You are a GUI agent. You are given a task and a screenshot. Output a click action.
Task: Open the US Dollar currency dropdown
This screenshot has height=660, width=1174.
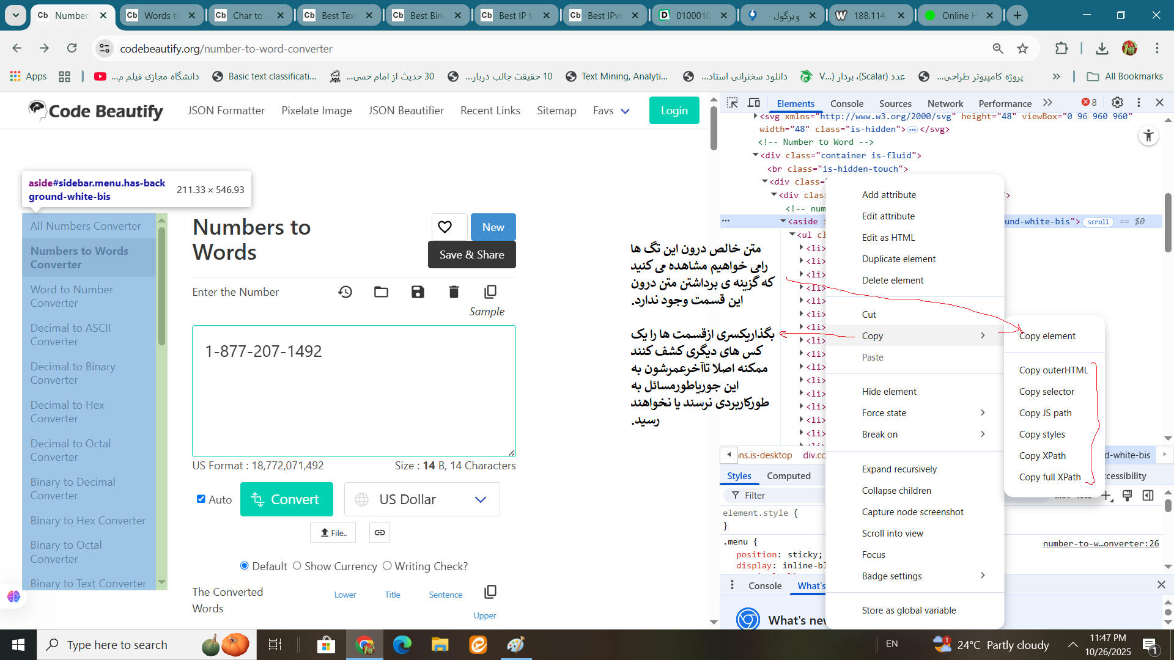coord(422,499)
